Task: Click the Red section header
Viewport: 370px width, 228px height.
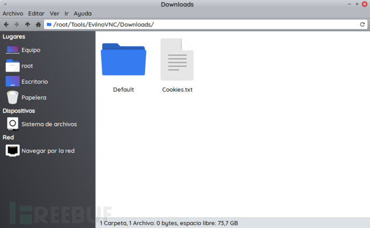Action: click(8, 137)
